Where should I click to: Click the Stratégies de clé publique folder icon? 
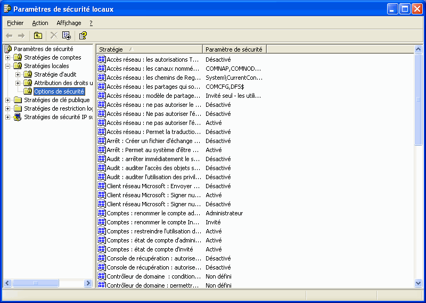(x=18, y=100)
